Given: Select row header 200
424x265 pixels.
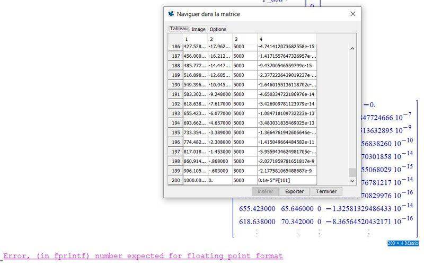Looking at the screenshot, I should [x=175, y=180].
